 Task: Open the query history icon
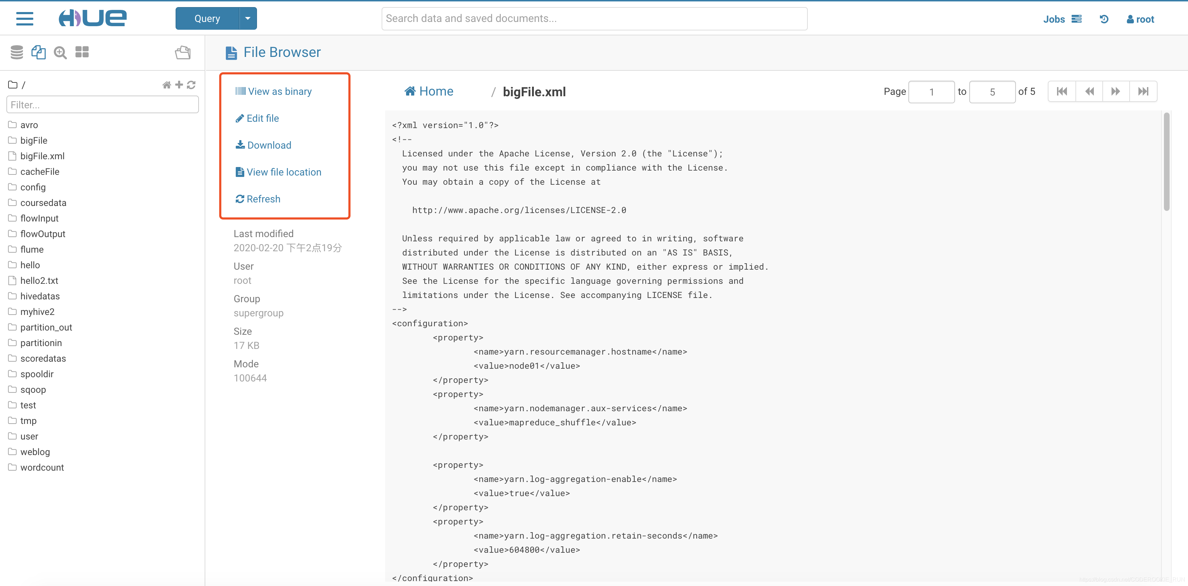(x=1104, y=19)
